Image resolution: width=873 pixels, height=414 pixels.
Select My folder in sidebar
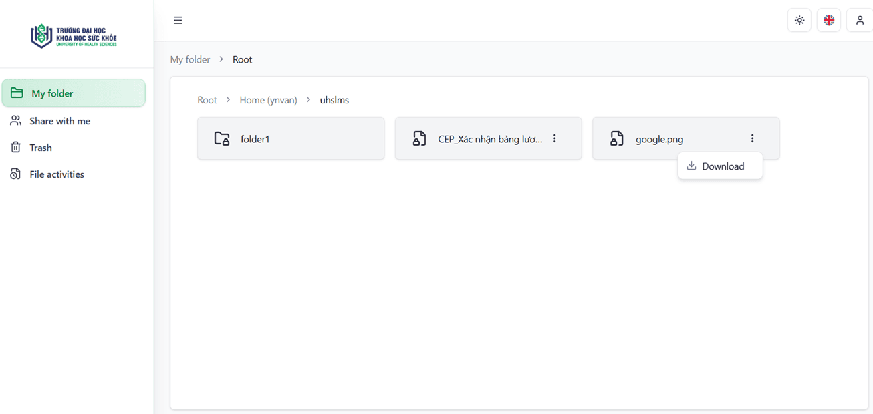(x=74, y=93)
